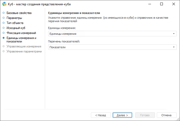Click the cube application icon in title bar
180x121 pixels.
click(4, 4)
